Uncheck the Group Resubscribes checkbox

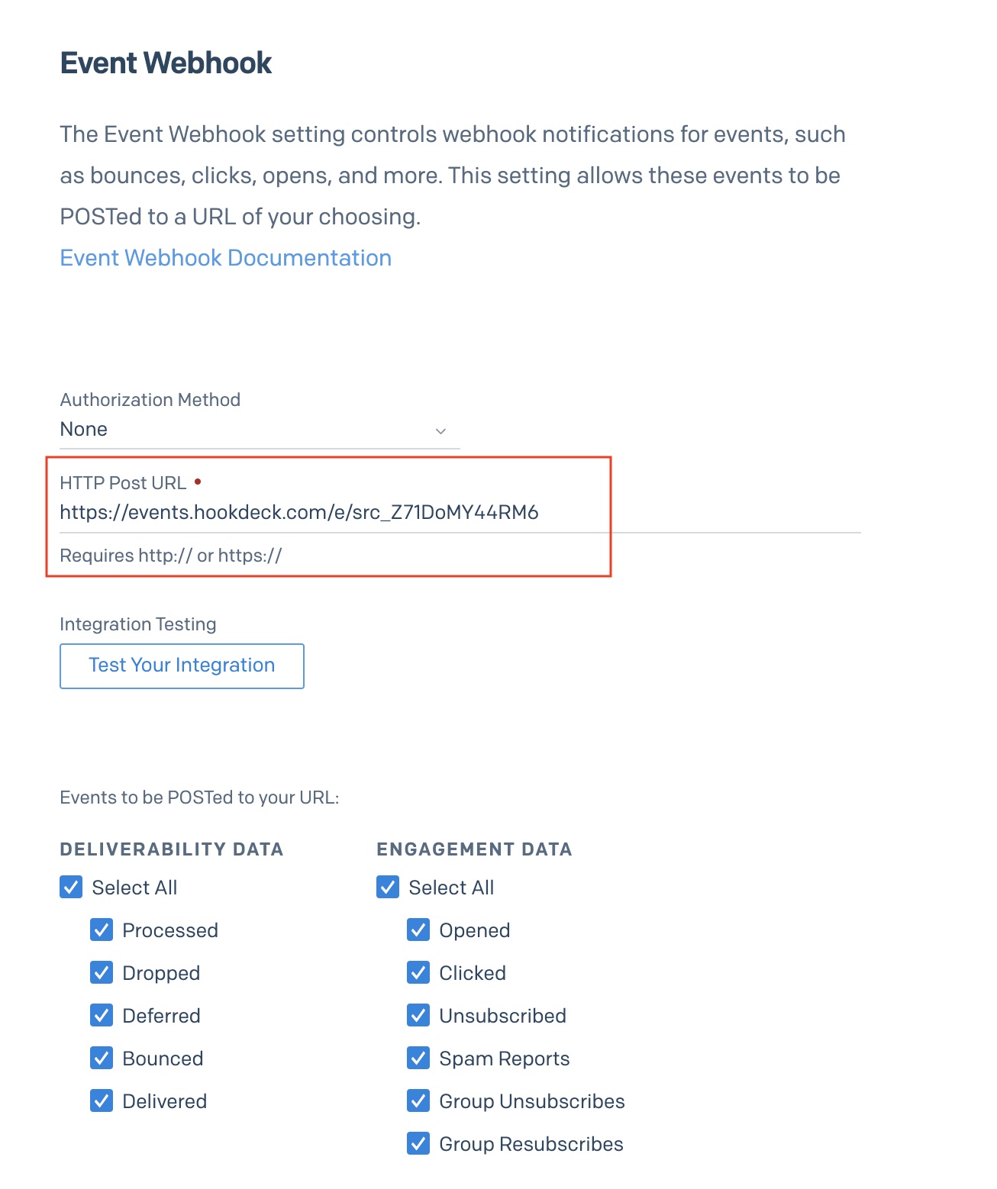(418, 1143)
